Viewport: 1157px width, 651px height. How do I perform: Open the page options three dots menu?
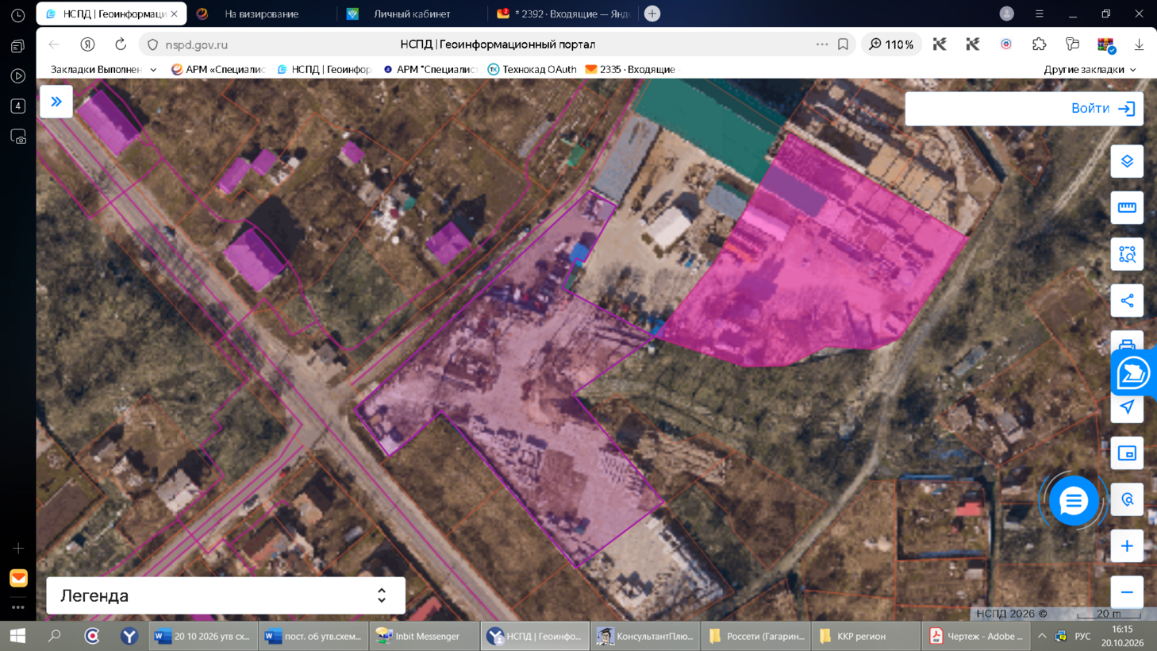822,44
